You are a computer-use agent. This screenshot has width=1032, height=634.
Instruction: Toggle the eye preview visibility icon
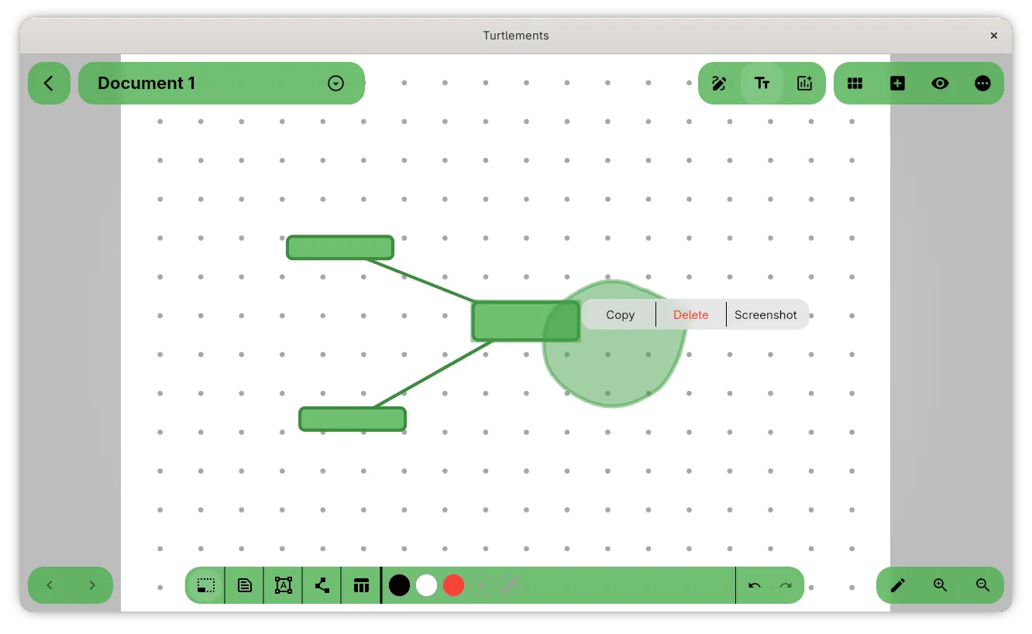coord(940,84)
